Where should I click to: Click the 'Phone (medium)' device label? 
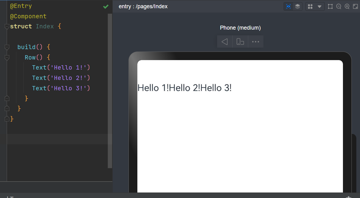(x=240, y=28)
